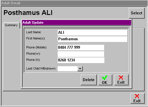This screenshot has width=148, height=107.
Task: Click the Phone (h) field with 8260 1234
Action: pos(81,60)
